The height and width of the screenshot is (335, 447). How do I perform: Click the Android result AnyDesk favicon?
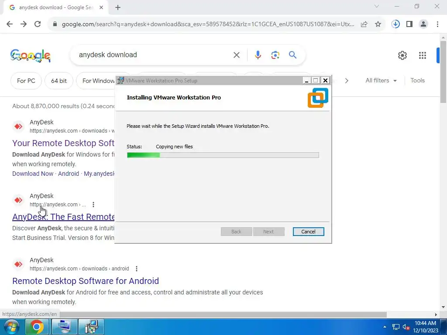coord(18,264)
